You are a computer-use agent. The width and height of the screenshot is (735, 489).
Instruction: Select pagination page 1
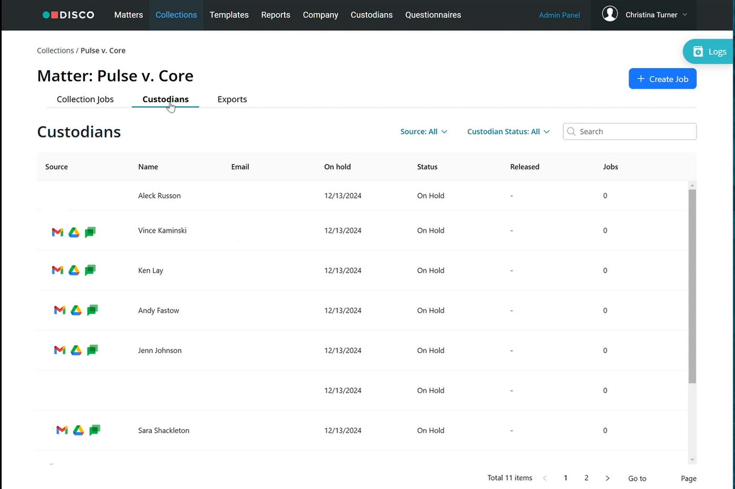click(x=565, y=478)
